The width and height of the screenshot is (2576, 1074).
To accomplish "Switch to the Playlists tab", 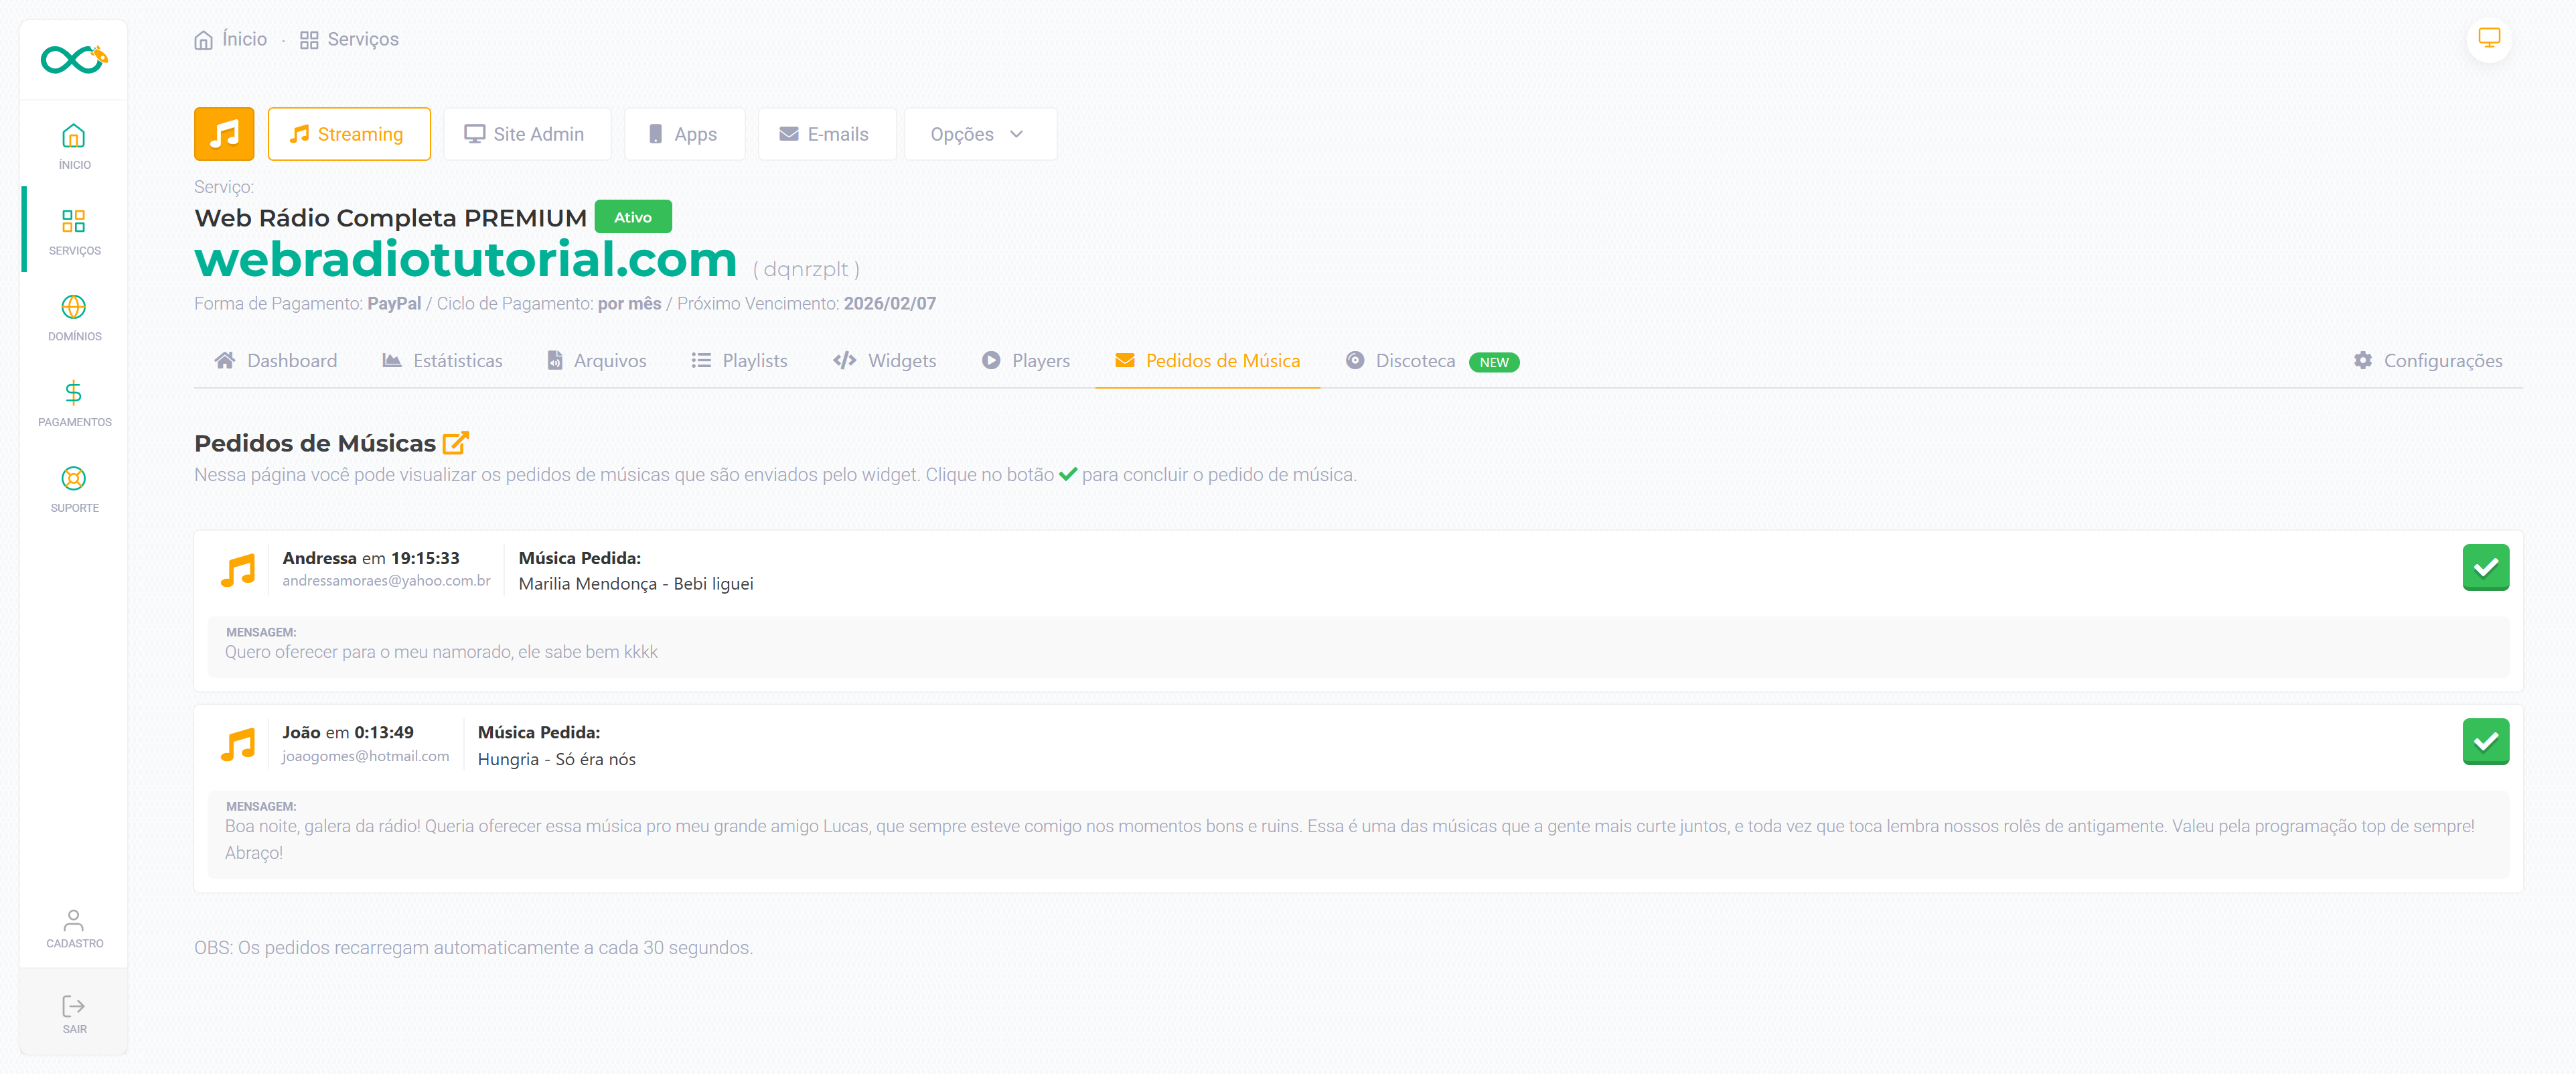I will [x=740, y=360].
